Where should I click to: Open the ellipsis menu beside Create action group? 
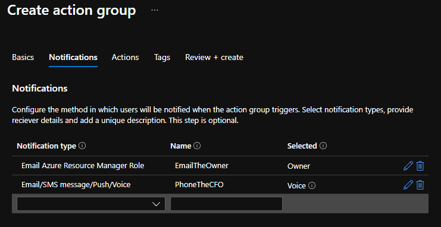(x=155, y=10)
